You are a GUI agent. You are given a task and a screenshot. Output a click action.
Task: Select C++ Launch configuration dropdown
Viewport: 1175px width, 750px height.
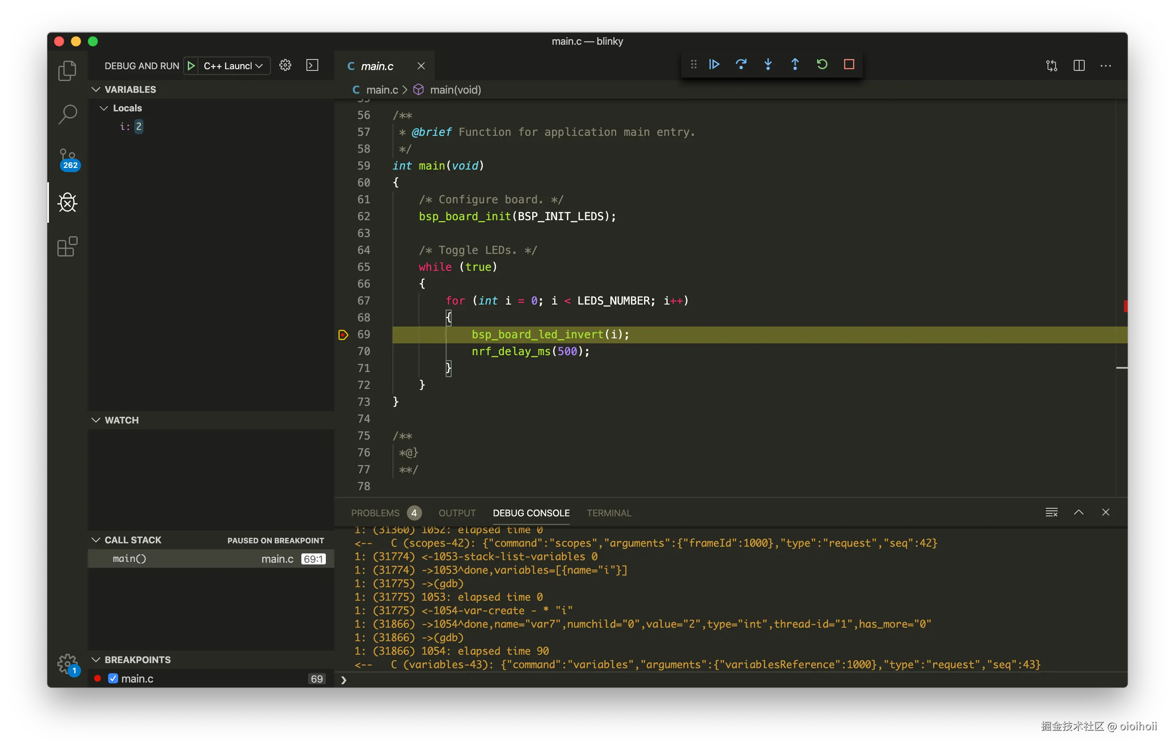tap(233, 66)
